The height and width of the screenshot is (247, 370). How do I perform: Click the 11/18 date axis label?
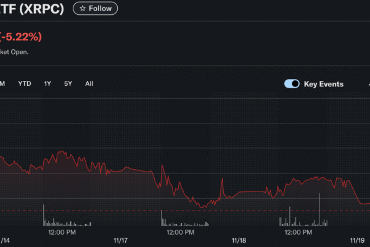coord(239,240)
